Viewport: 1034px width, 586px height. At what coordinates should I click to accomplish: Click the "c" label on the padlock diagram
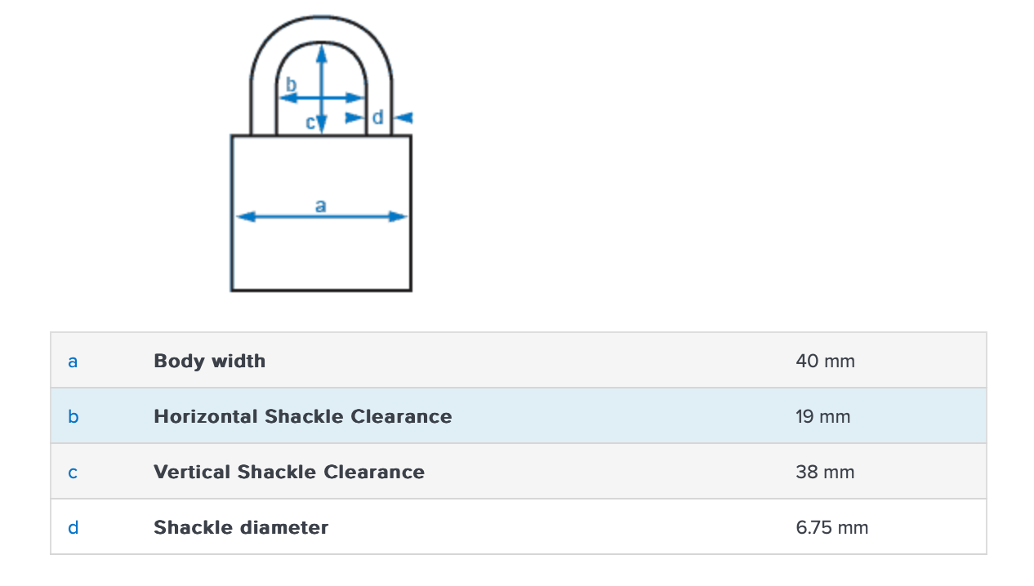pos(310,123)
